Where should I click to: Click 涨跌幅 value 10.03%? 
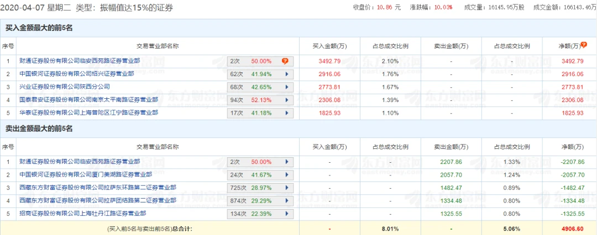coord(443,7)
